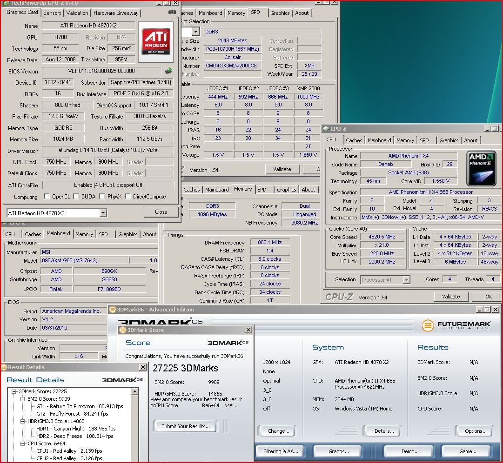Tick the CUDA checkbox
Viewport: 503px width, 463px height.
pyautogui.click(x=75, y=197)
